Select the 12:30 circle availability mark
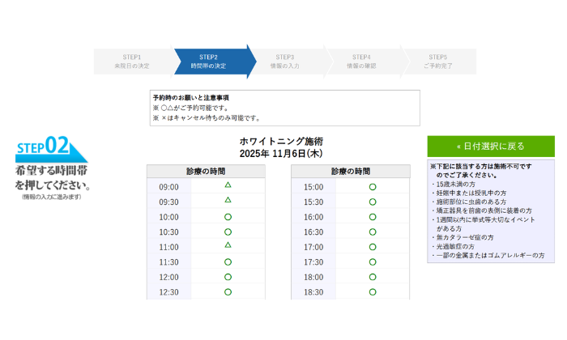The image size is (567, 340). click(228, 291)
